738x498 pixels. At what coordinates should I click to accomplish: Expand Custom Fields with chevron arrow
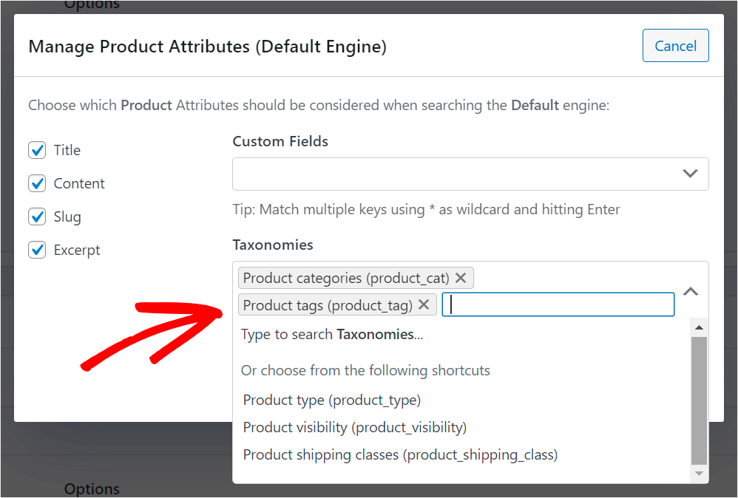[x=690, y=174]
